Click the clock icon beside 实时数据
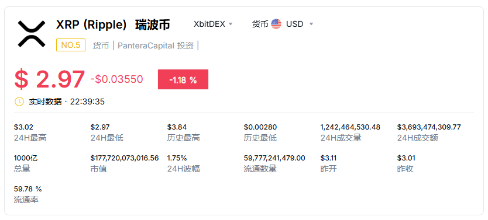 coord(19,102)
